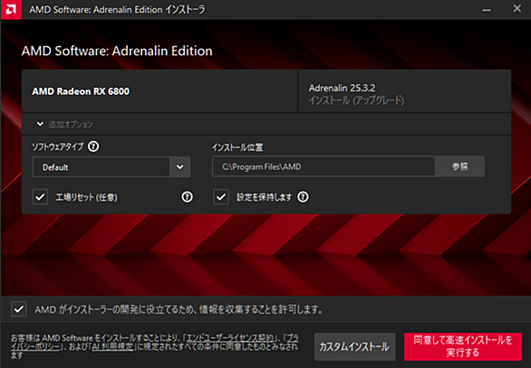This screenshot has width=531, height=368.
Task: Click the AMD Radeon RX 6800 label
Action: pyautogui.click(x=81, y=91)
